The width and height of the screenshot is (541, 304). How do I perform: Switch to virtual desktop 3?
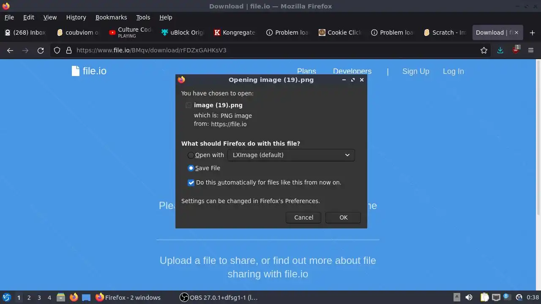pos(39,297)
